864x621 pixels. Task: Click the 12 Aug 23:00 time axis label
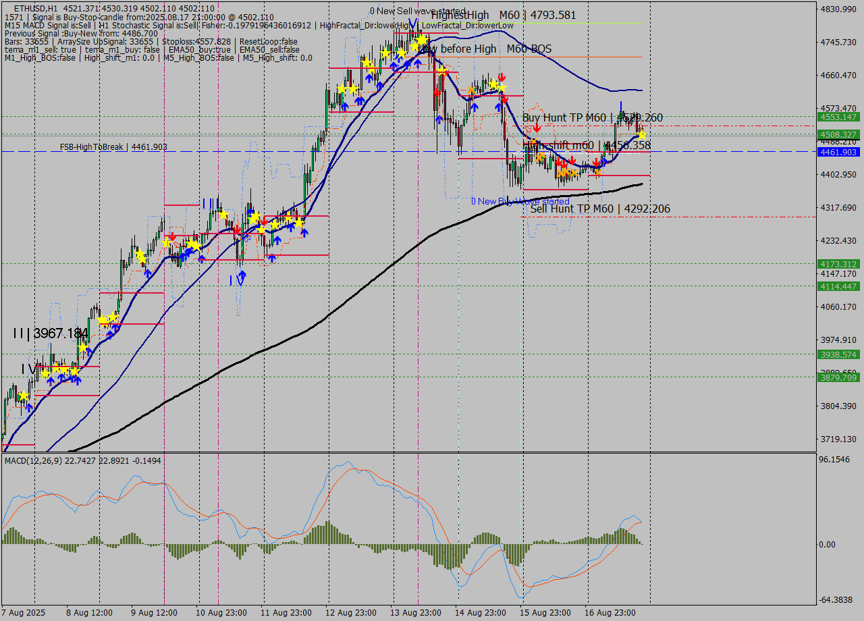[x=350, y=613]
